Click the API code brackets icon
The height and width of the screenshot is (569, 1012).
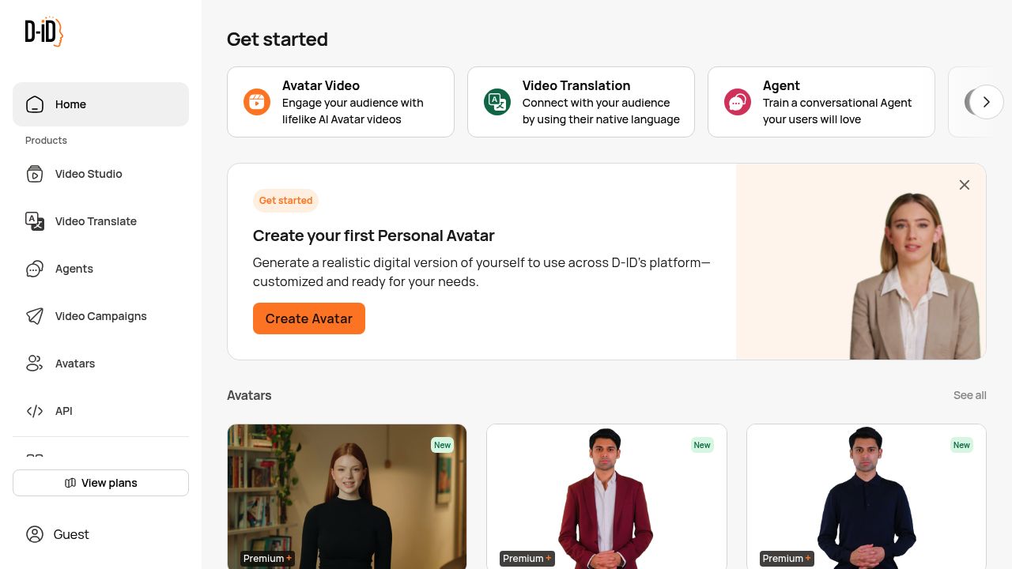35,411
